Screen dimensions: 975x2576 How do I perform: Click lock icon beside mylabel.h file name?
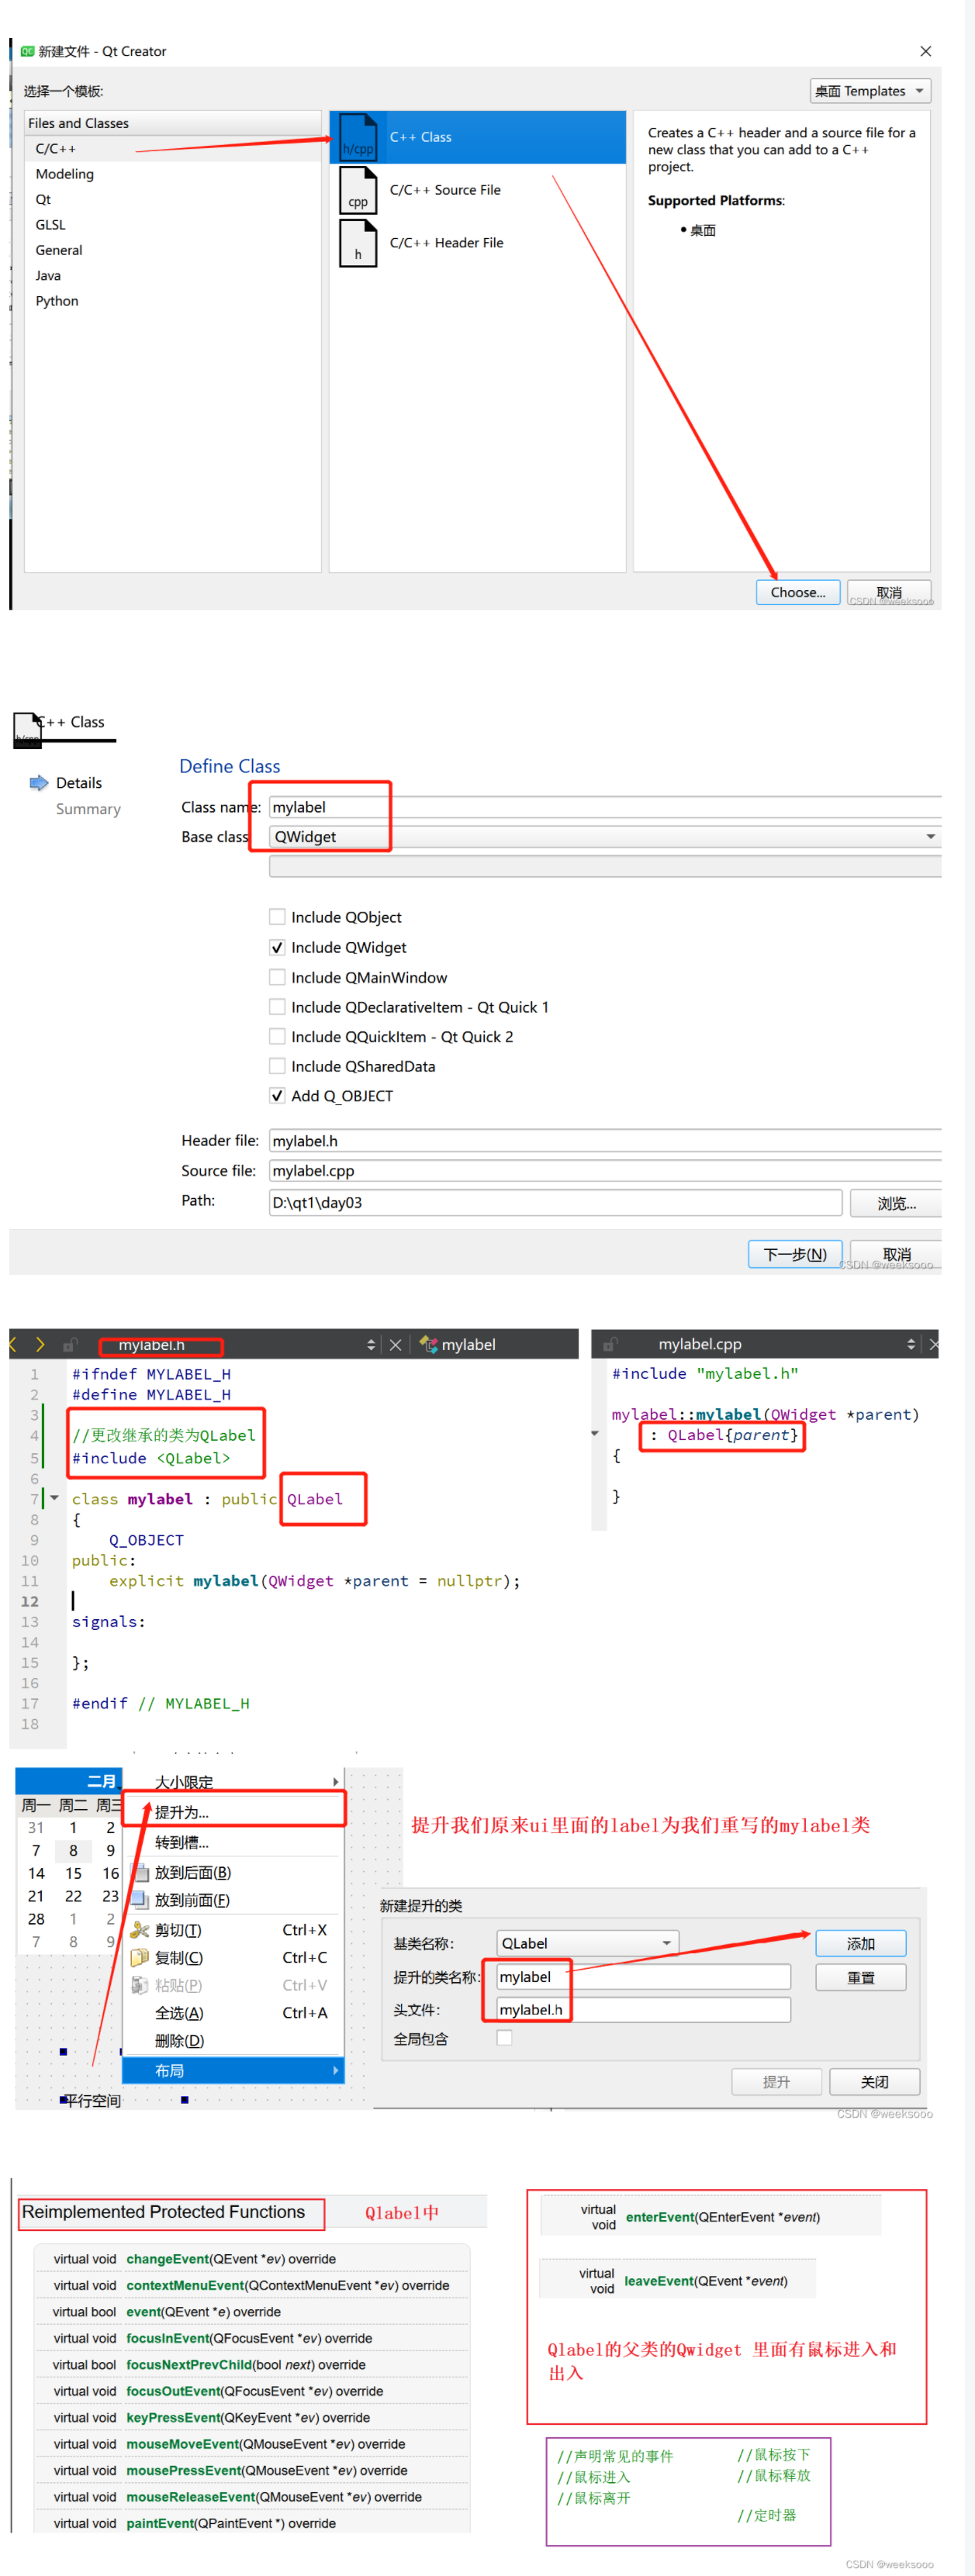tap(70, 1345)
